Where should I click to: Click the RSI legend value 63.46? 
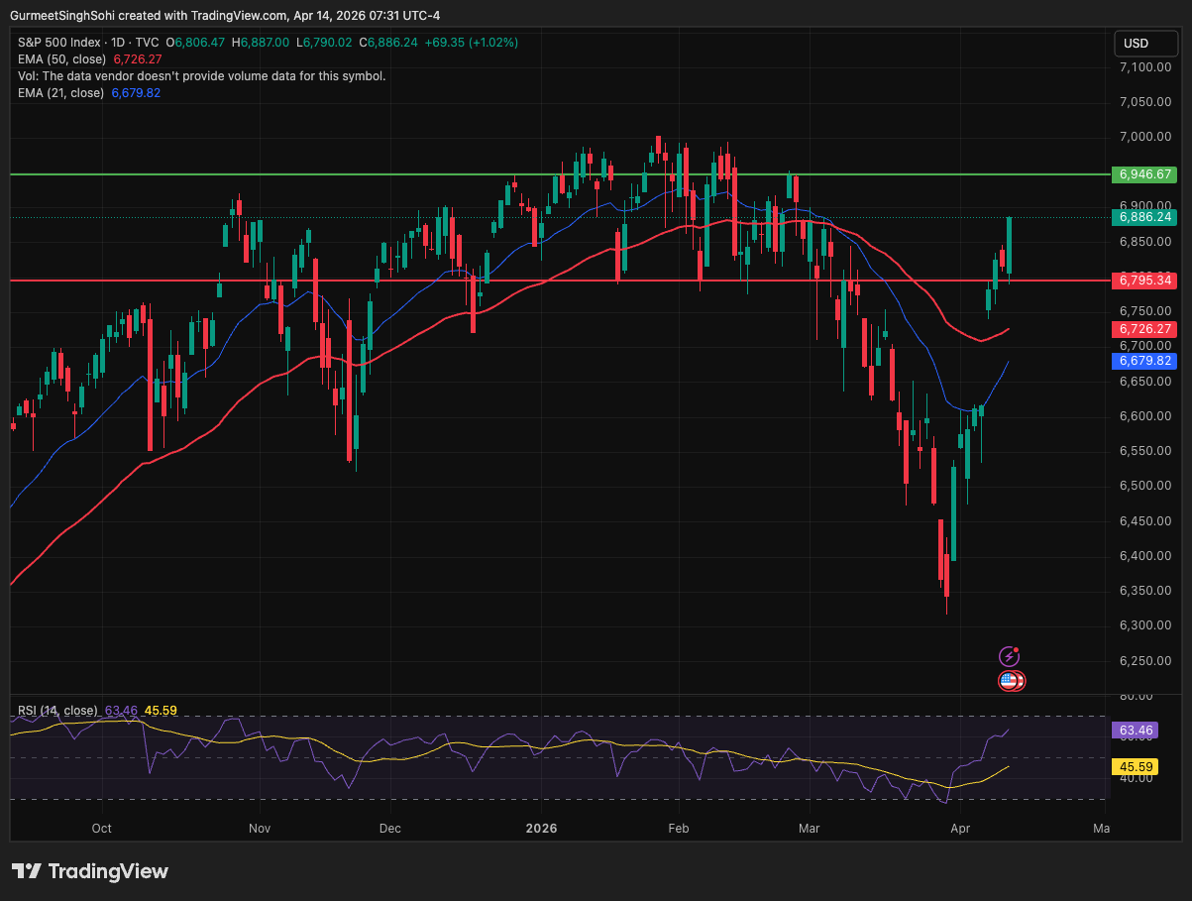pos(121,711)
